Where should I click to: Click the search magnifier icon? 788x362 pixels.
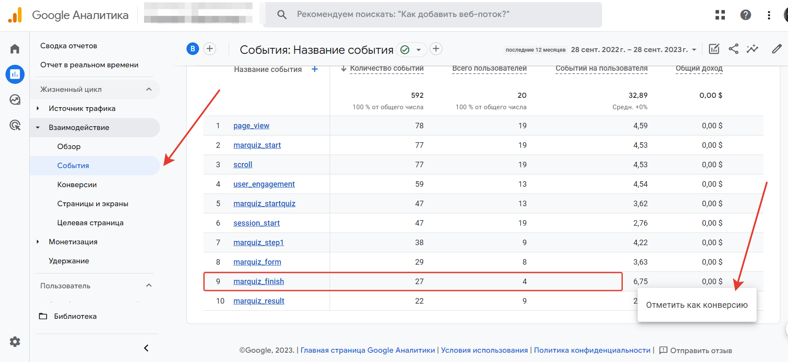point(282,15)
